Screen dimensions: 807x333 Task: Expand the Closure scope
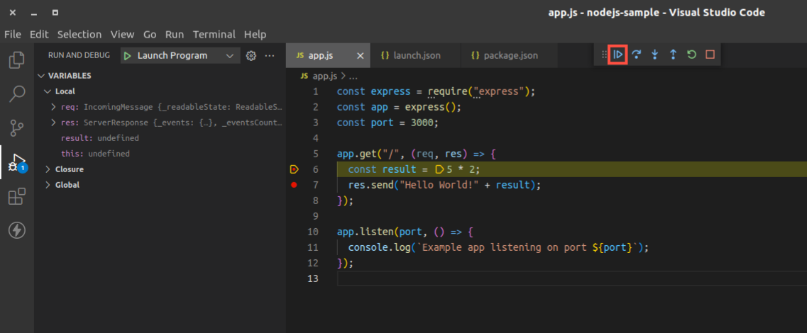[x=48, y=169]
